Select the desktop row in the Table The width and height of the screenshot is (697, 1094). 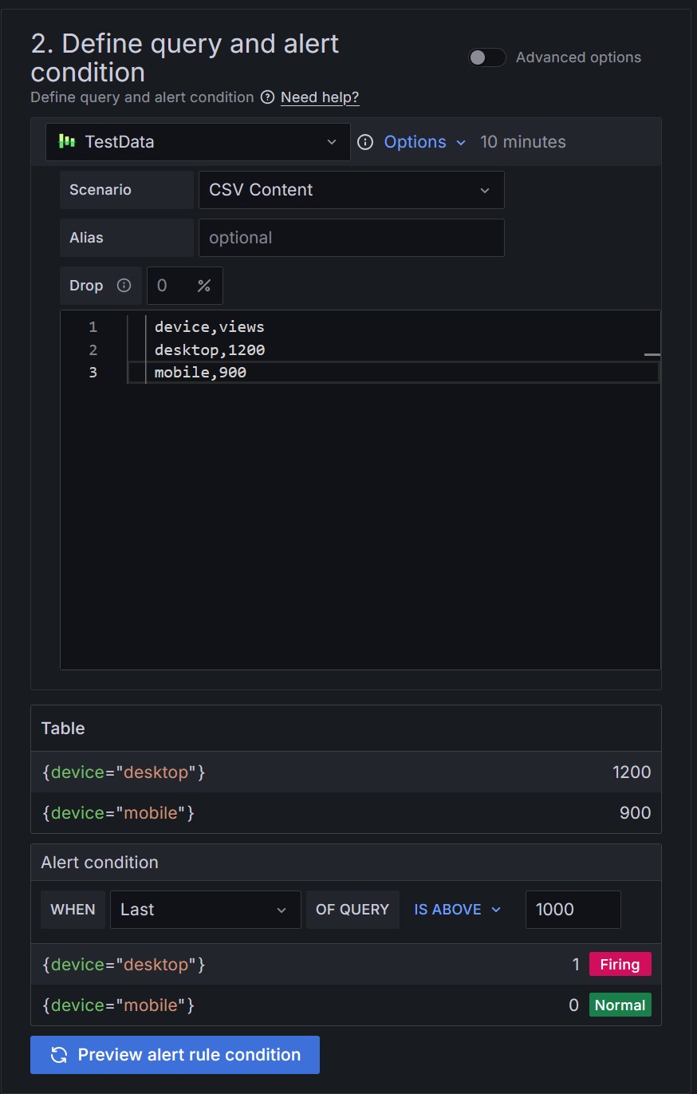click(x=345, y=772)
